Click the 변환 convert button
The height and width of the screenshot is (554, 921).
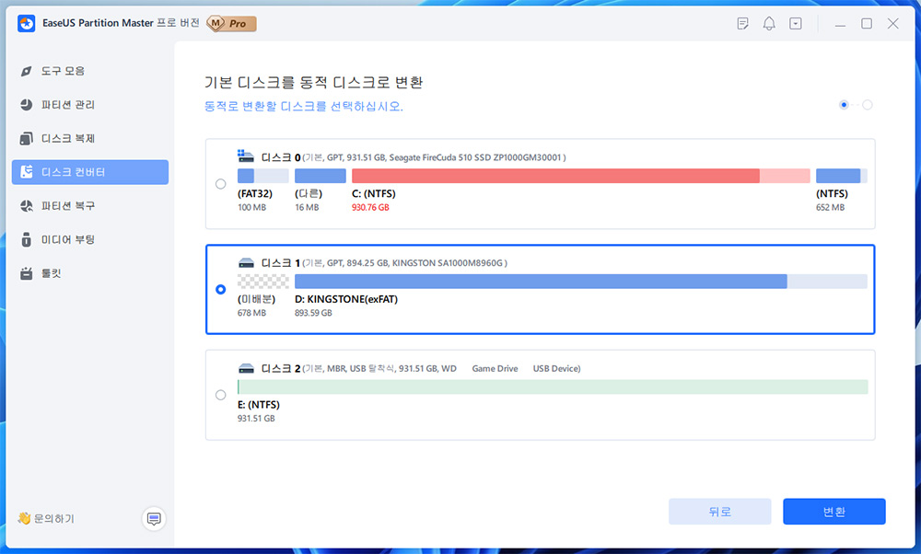pyautogui.click(x=834, y=512)
